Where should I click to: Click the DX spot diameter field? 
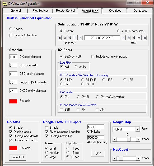(13, 57)
